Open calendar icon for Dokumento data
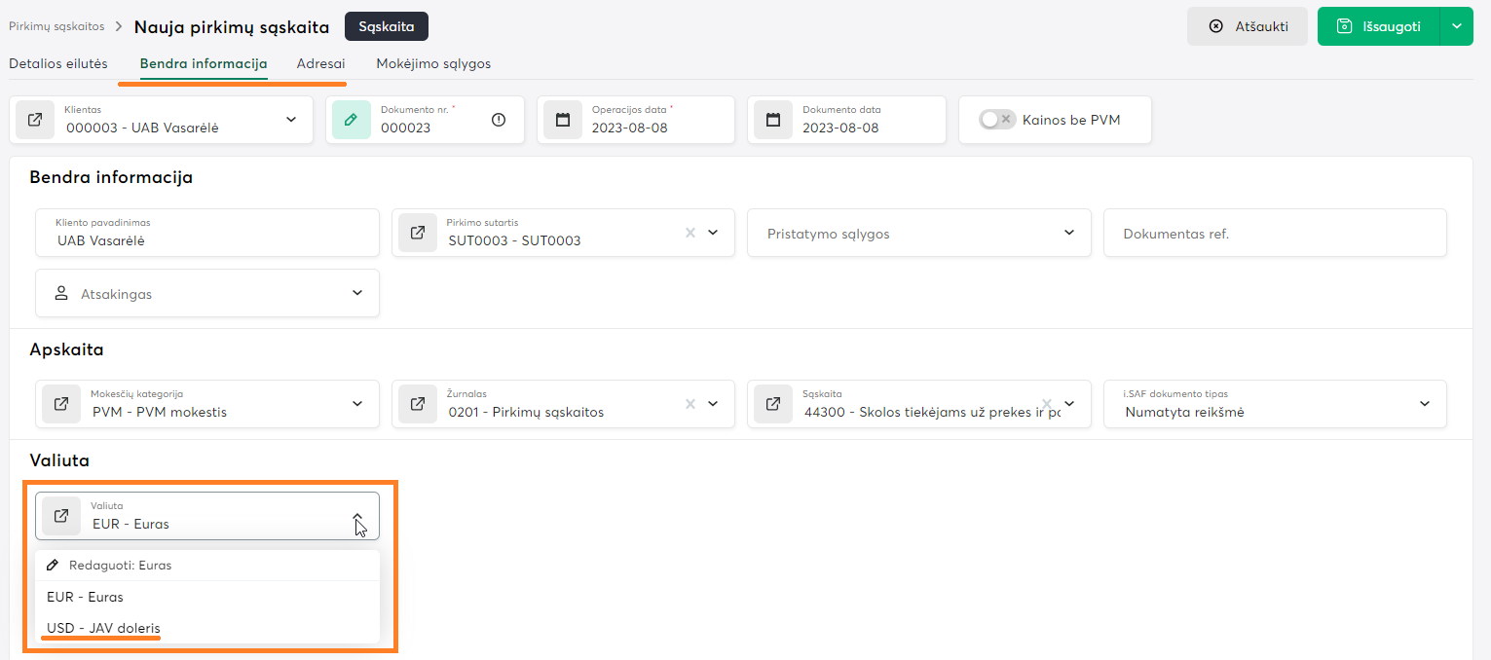 (773, 120)
